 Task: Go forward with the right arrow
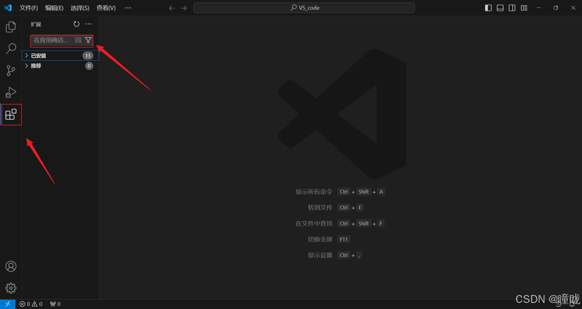[184, 8]
